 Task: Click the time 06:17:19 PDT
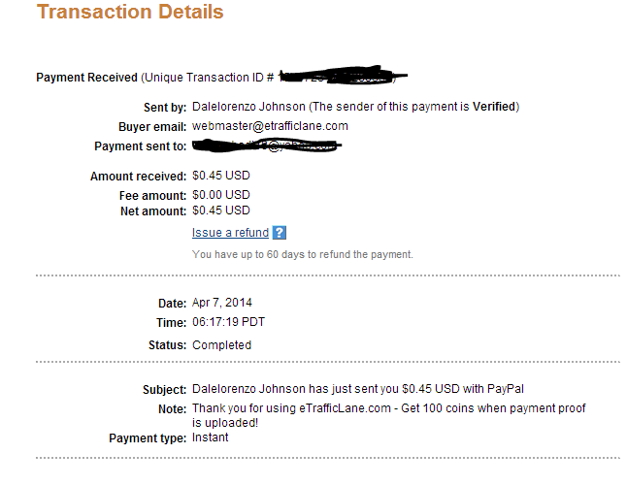pos(228,322)
